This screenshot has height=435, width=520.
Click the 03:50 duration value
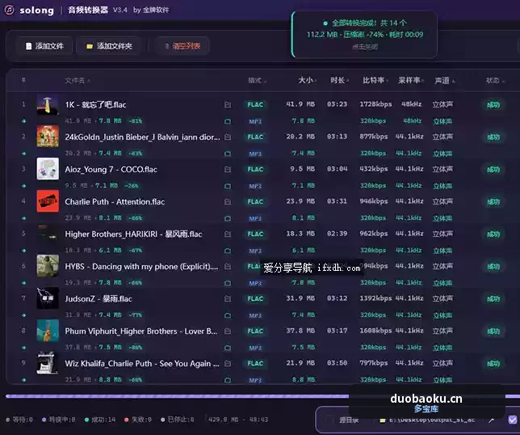click(x=337, y=363)
